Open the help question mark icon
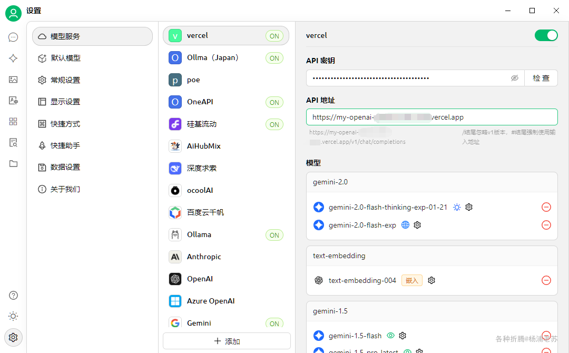 pyautogui.click(x=13, y=296)
